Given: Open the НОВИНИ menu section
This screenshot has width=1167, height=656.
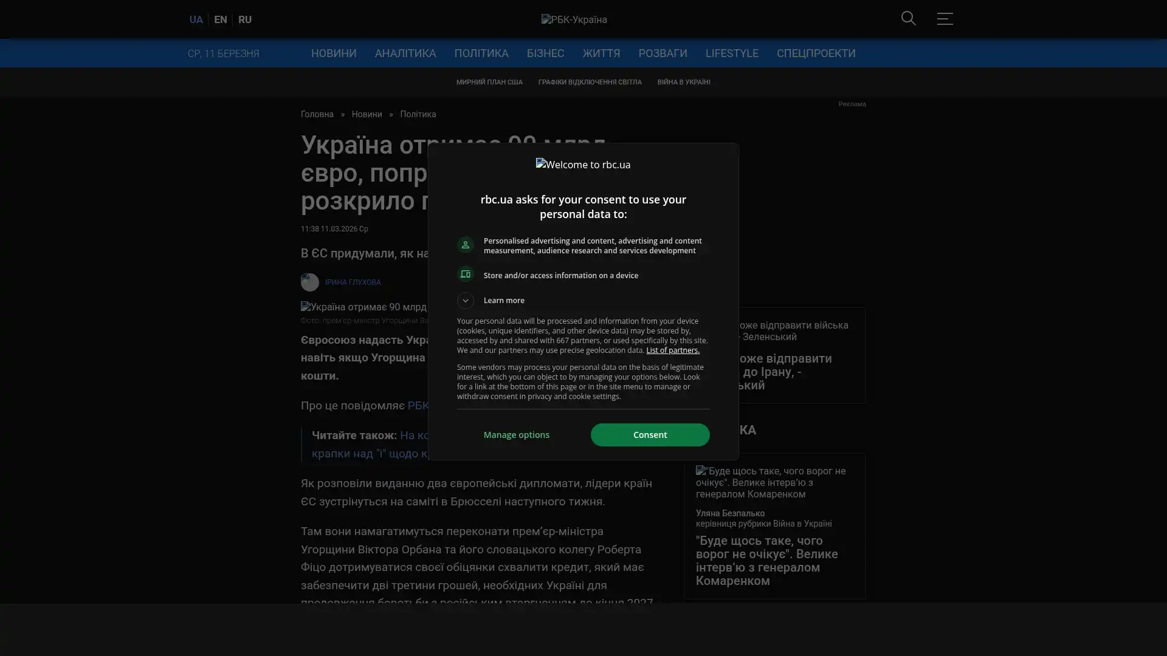Looking at the screenshot, I should click(x=334, y=53).
